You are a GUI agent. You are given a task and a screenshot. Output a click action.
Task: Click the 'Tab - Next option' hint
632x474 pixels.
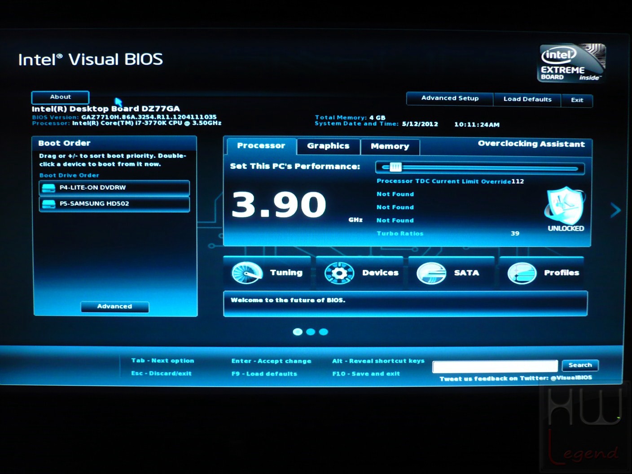[x=162, y=360]
